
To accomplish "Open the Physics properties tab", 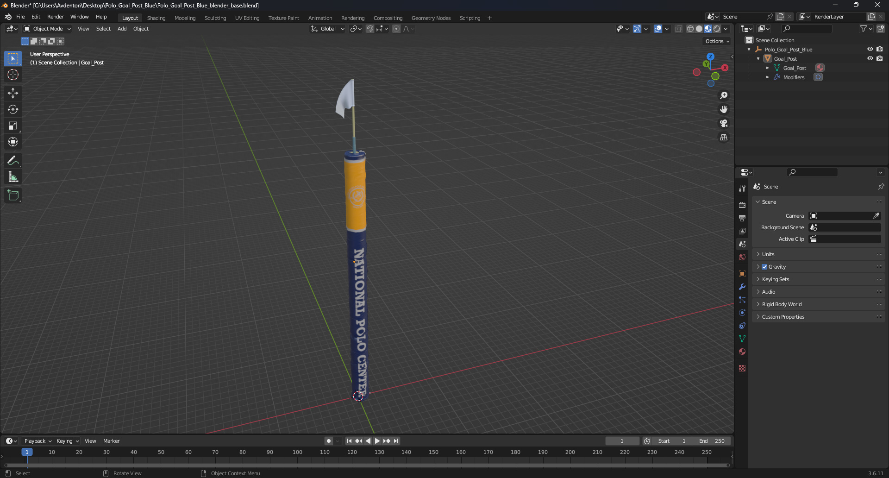I will click(742, 313).
